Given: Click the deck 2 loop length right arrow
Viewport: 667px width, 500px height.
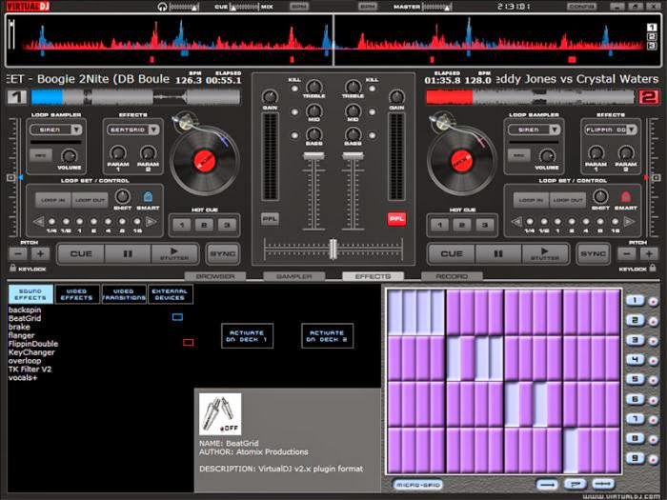Looking at the screenshot, I should click(x=629, y=222).
